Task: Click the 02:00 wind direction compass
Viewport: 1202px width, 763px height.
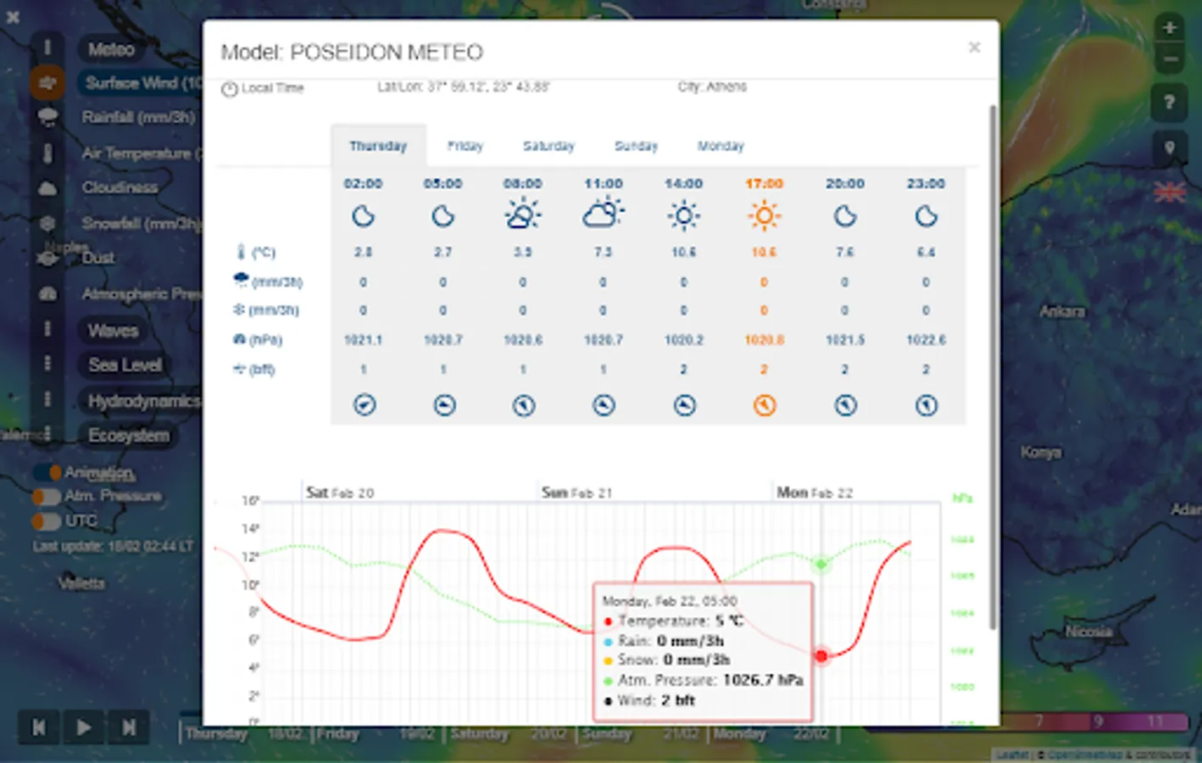Action: pos(364,405)
